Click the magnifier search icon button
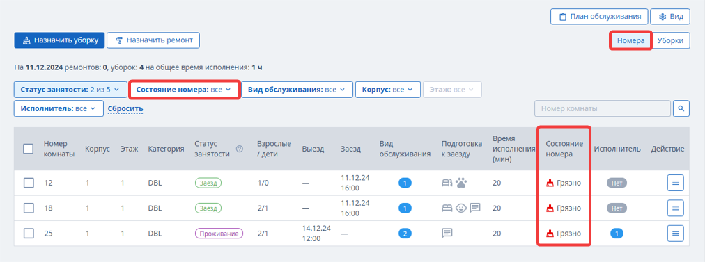 (681, 108)
